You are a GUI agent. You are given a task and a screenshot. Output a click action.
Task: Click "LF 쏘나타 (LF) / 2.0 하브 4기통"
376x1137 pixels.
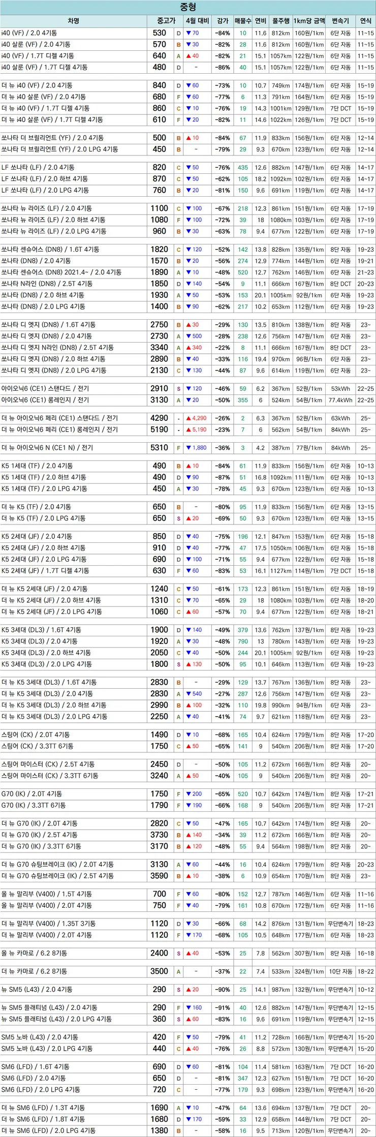[x=44, y=179]
